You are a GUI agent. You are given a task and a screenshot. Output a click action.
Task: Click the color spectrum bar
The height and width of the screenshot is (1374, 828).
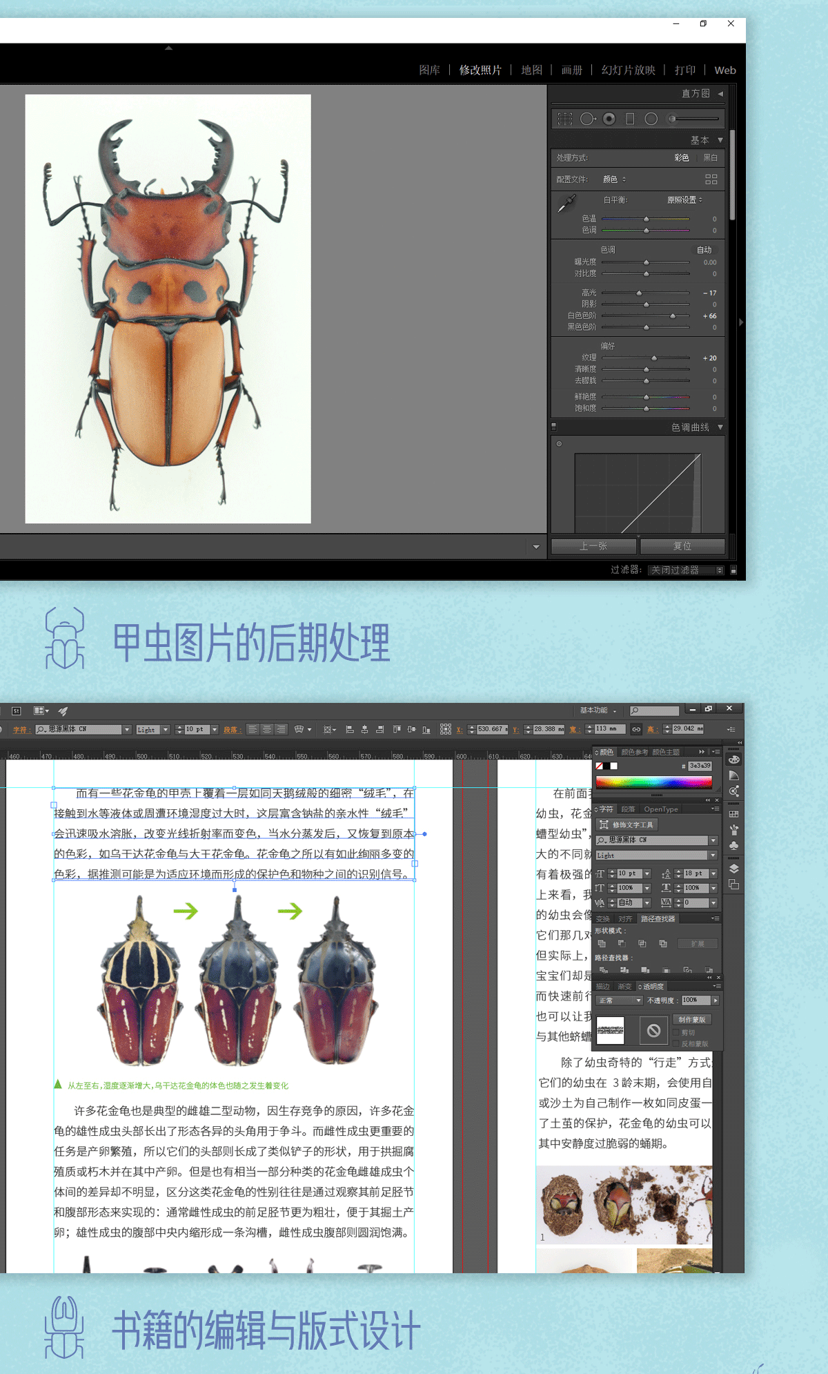tap(653, 782)
